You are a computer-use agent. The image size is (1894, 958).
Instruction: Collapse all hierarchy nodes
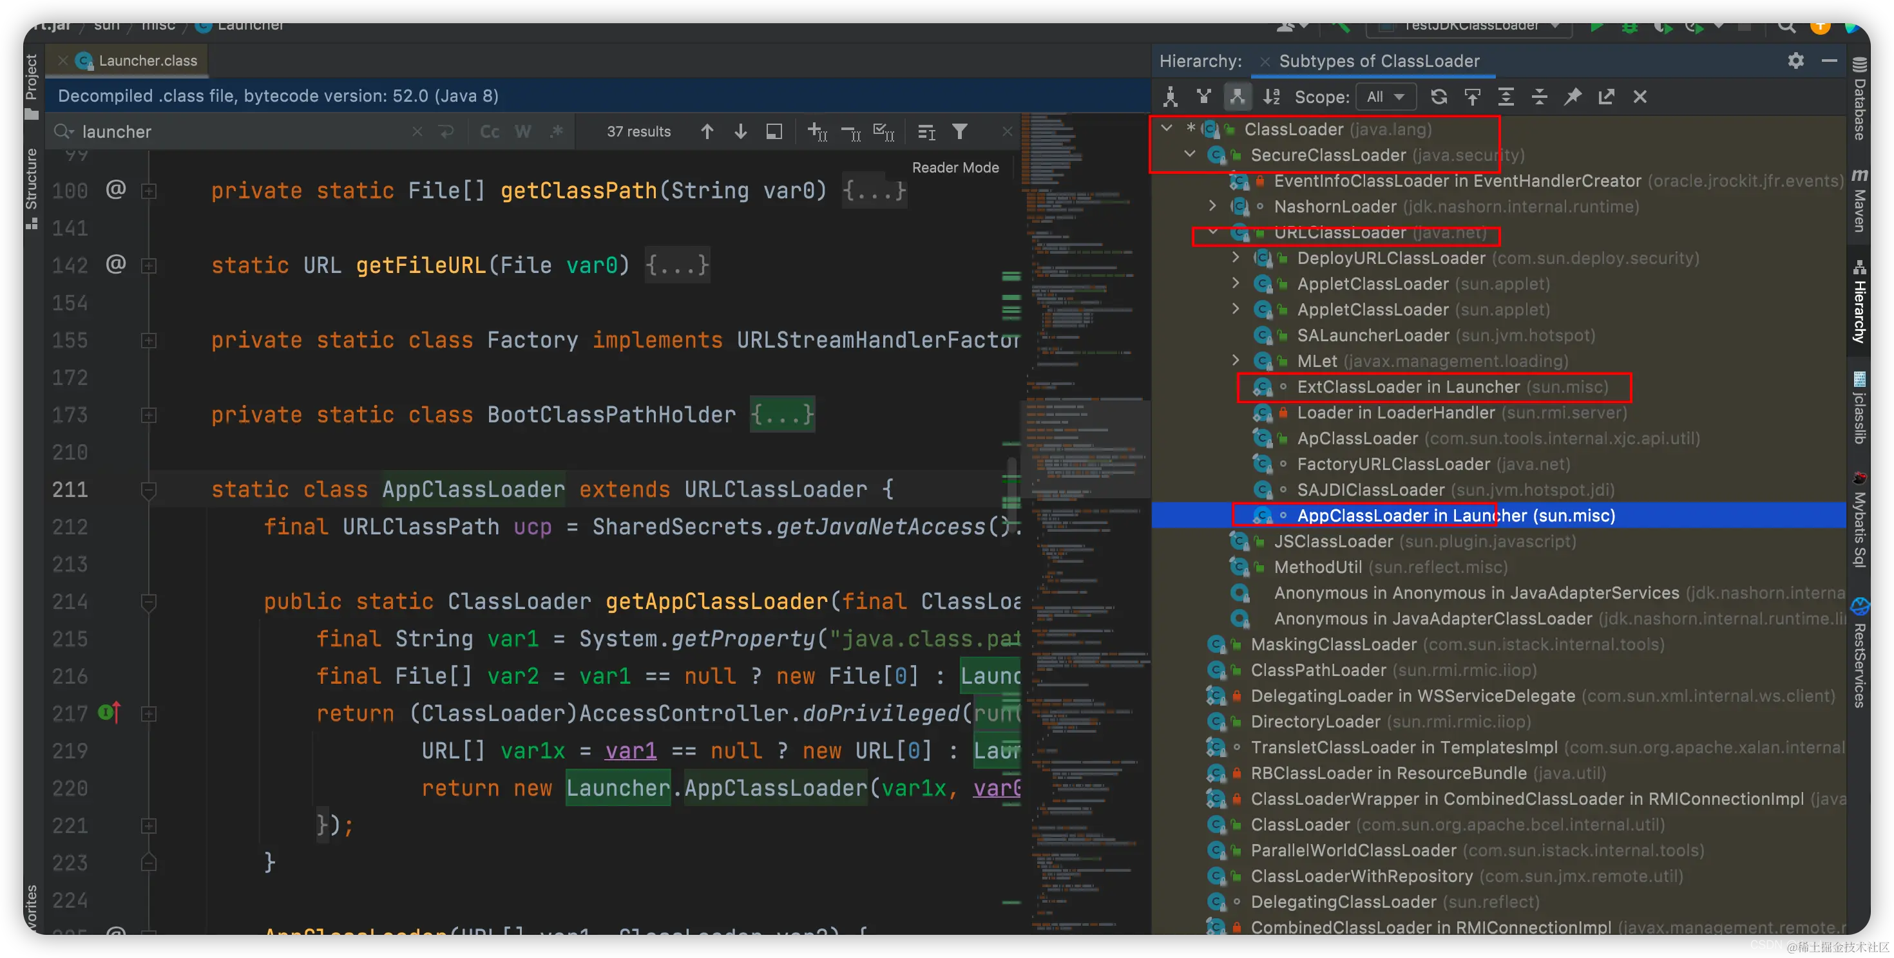click(x=1540, y=96)
